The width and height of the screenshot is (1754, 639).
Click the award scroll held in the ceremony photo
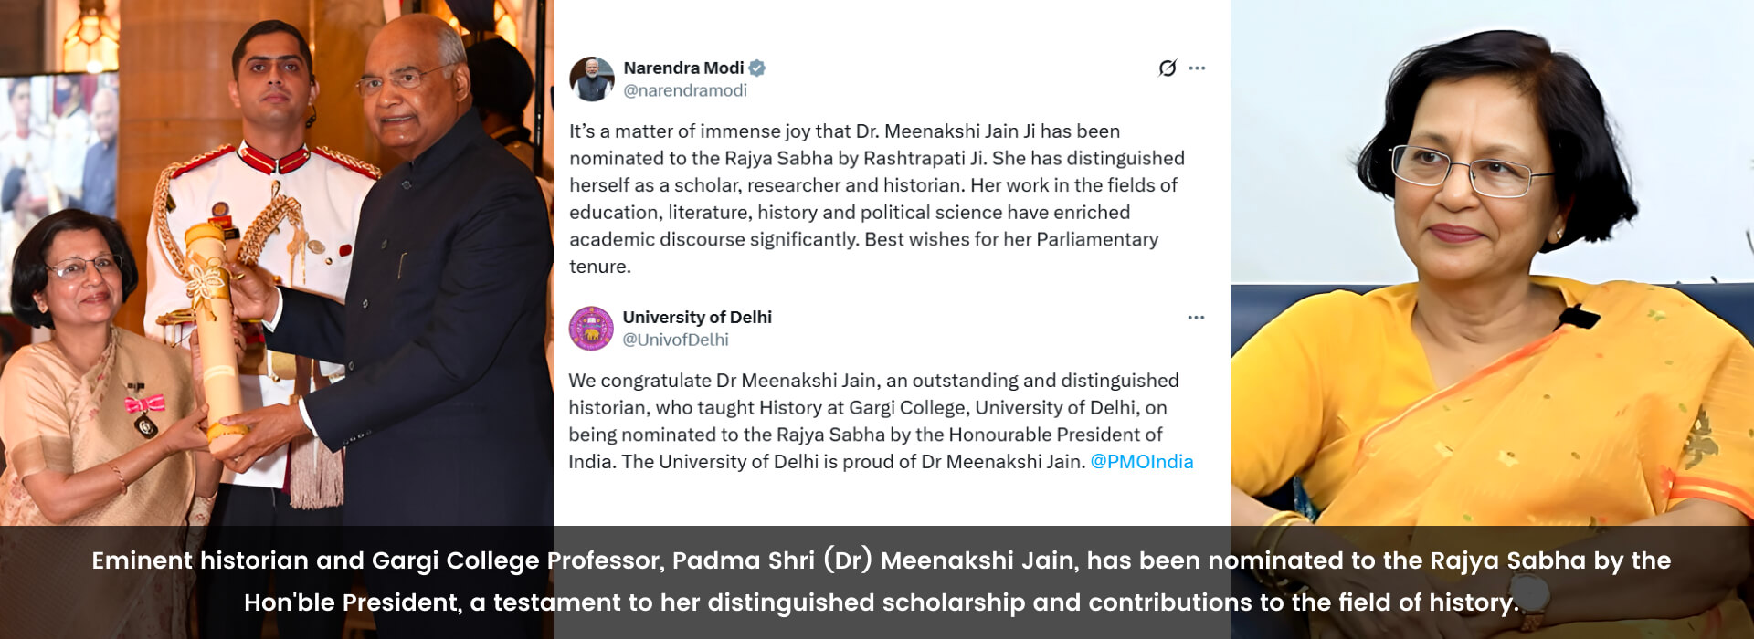217,335
